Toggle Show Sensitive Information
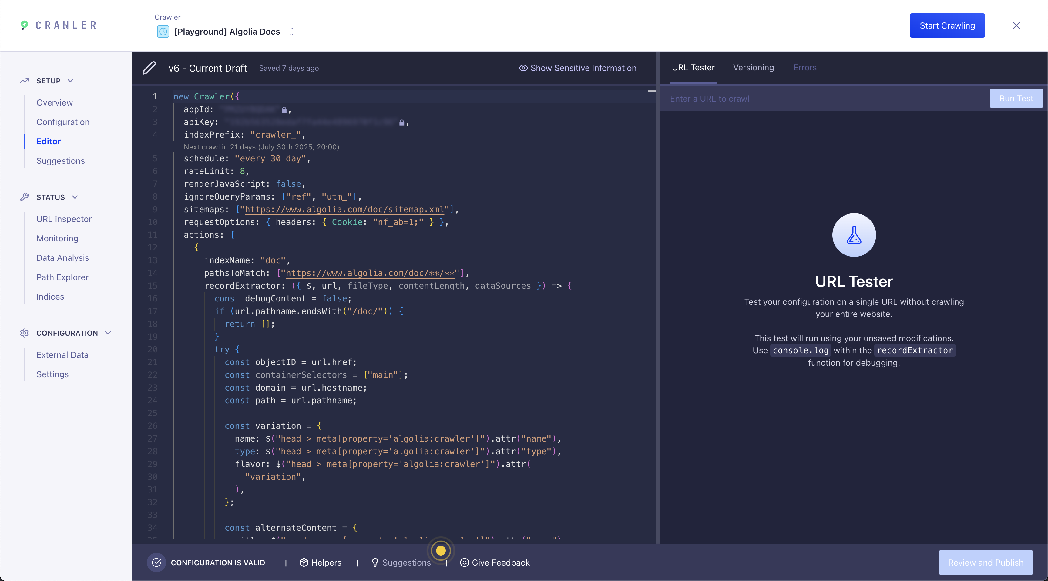The height and width of the screenshot is (581, 1048). (578, 68)
